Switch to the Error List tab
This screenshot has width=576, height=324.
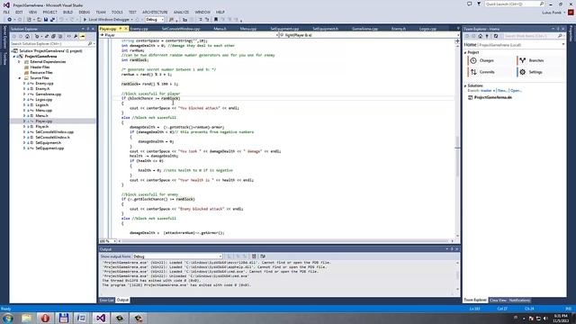click(106, 300)
